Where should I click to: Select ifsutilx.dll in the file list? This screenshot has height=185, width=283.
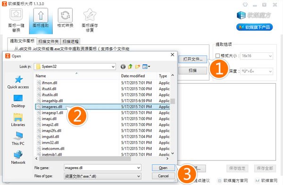(102, 95)
